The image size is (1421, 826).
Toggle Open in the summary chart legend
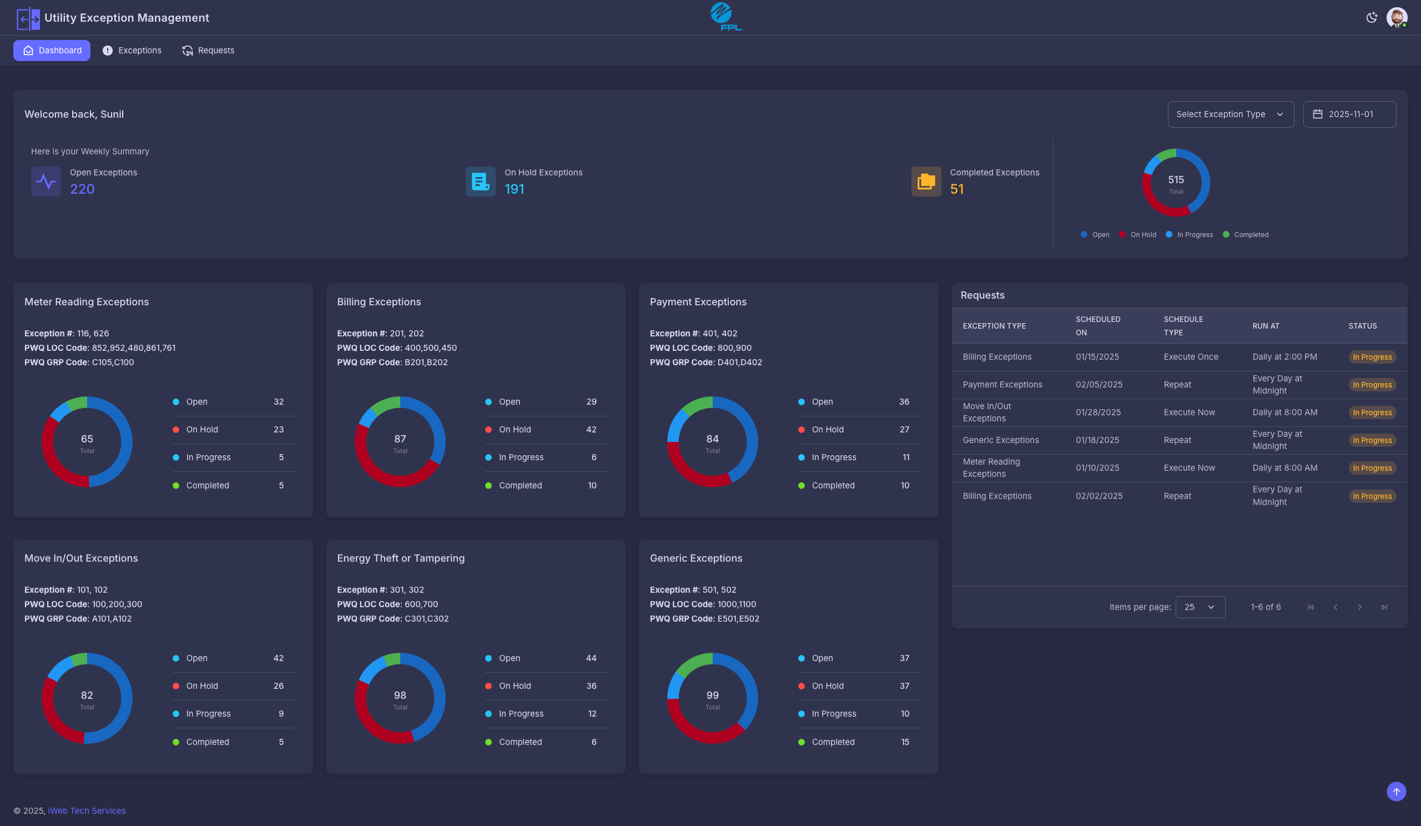1094,235
